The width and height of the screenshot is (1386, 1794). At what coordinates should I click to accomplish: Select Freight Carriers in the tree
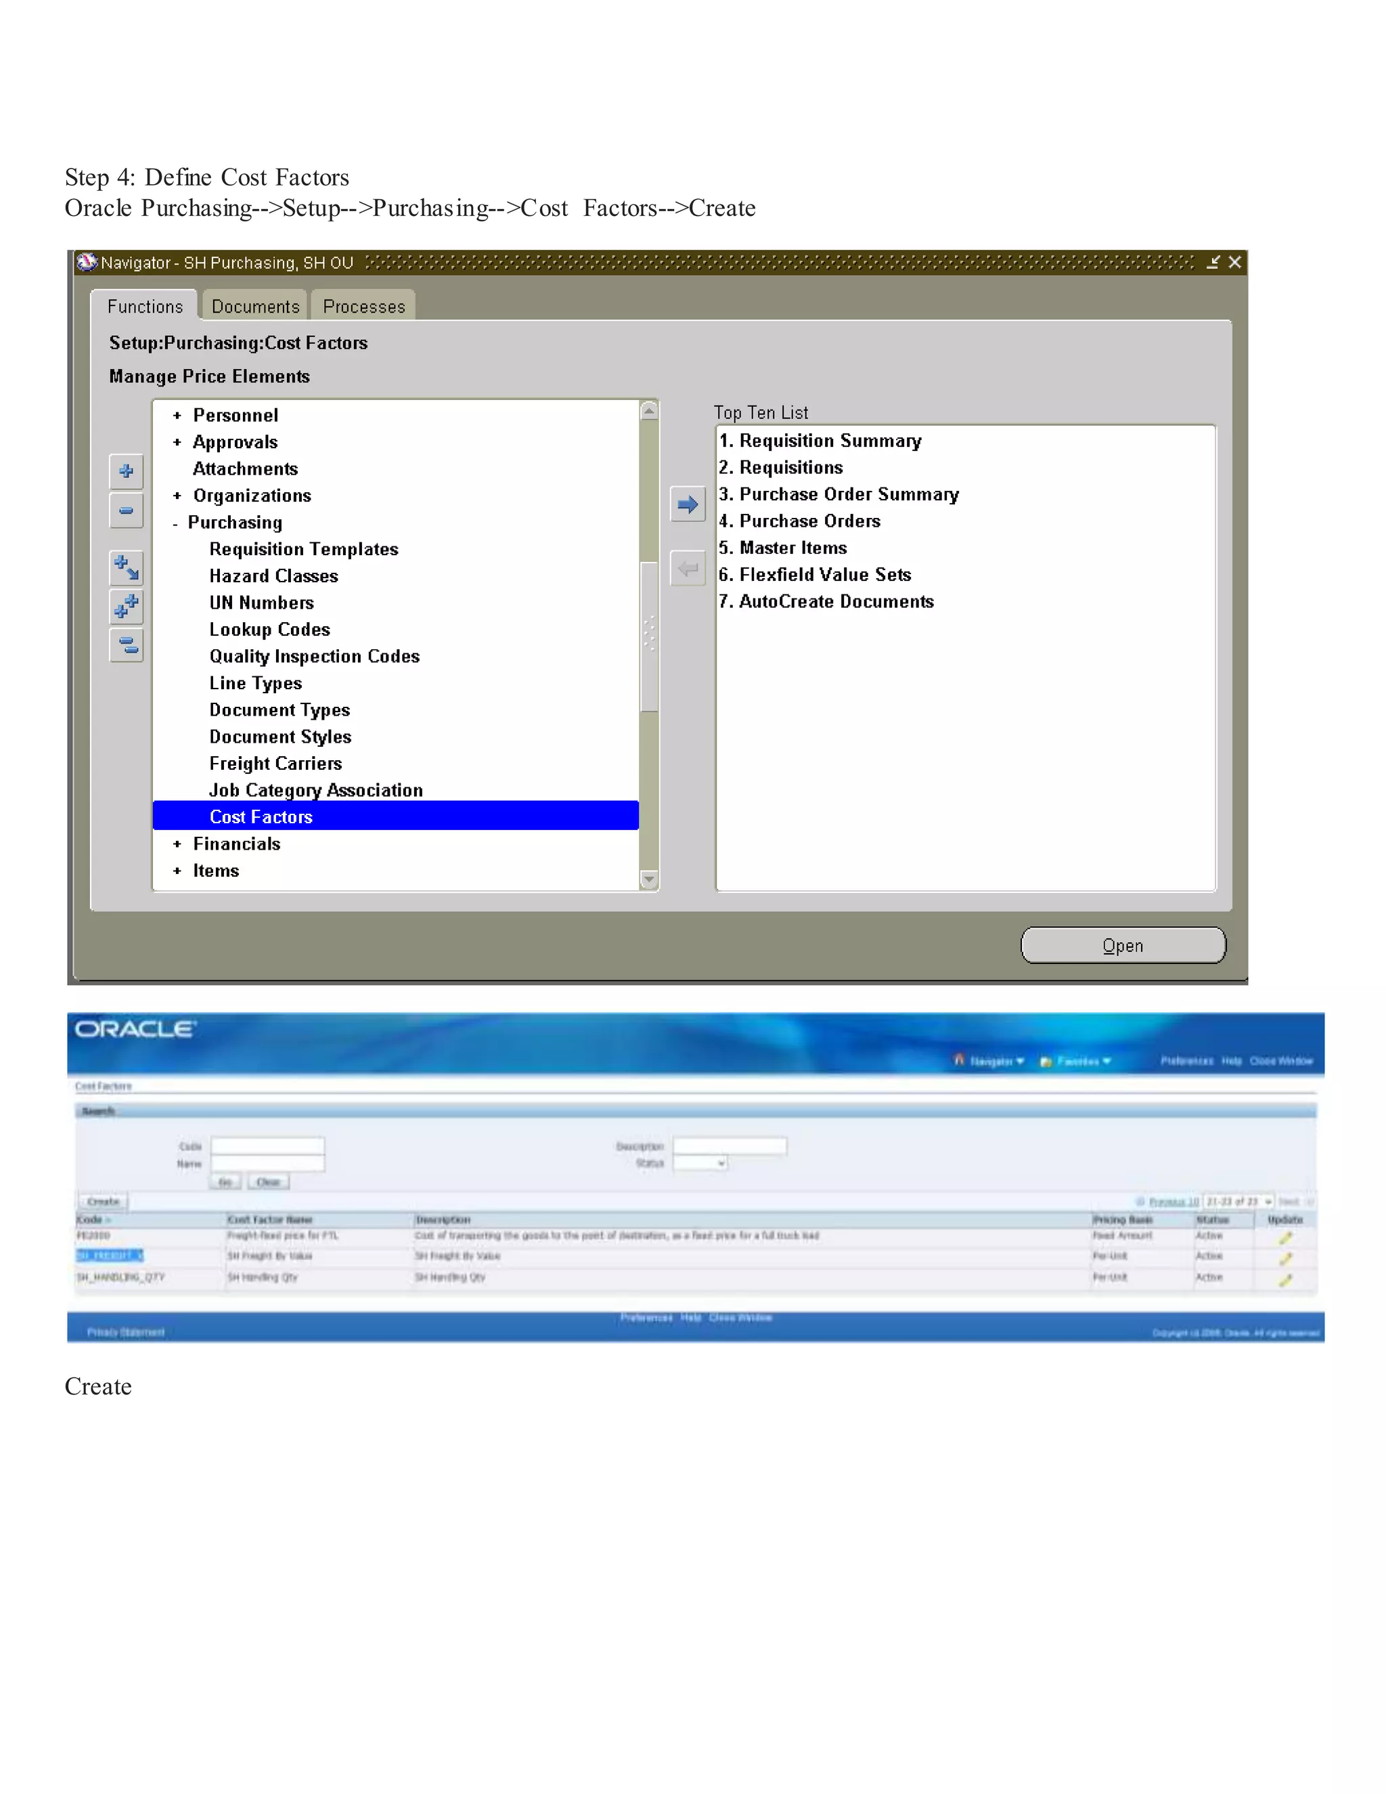click(x=275, y=764)
